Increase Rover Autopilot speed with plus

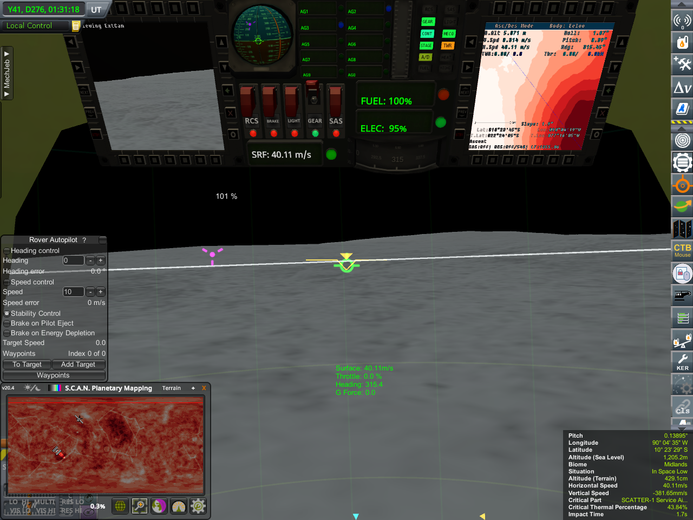pyautogui.click(x=100, y=292)
